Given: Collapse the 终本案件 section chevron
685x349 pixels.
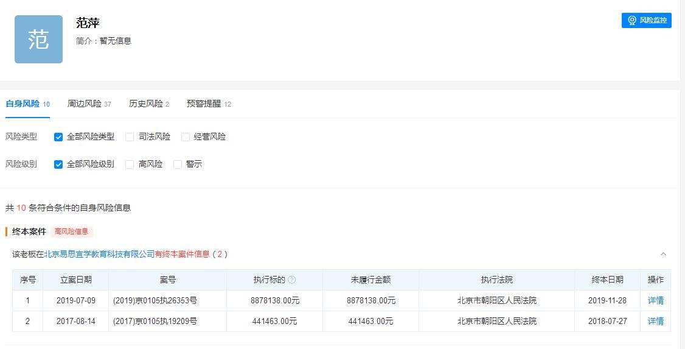Looking at the screenshot, I should coord(664,254).
